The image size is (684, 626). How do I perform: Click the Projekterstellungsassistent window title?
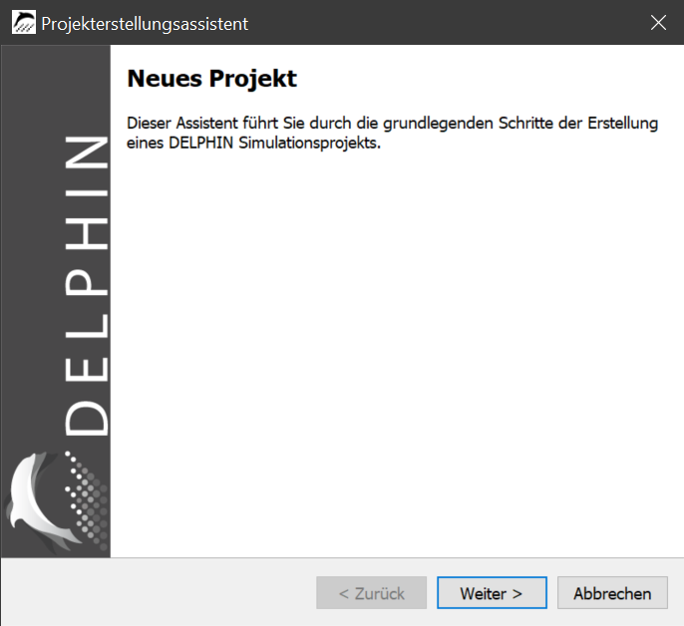coord(145,24)
